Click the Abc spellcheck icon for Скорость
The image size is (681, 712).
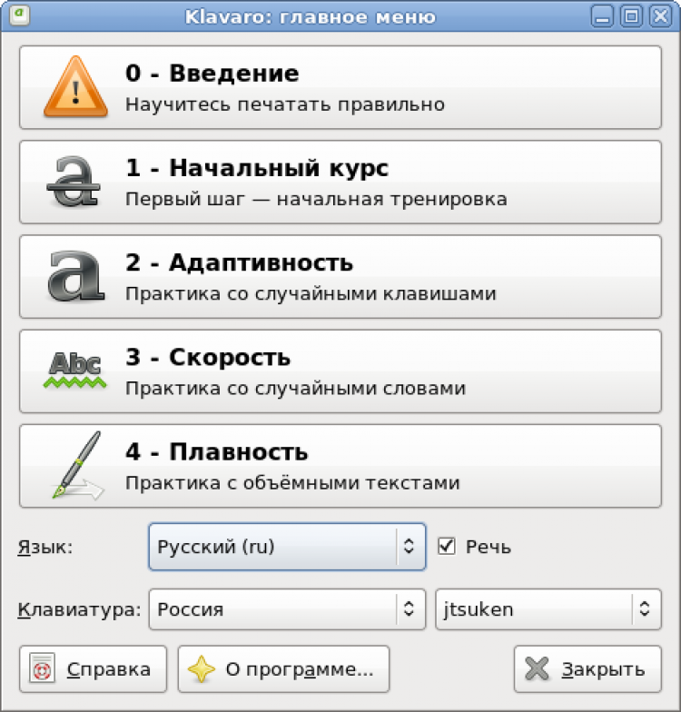click(x=74, y=371)
